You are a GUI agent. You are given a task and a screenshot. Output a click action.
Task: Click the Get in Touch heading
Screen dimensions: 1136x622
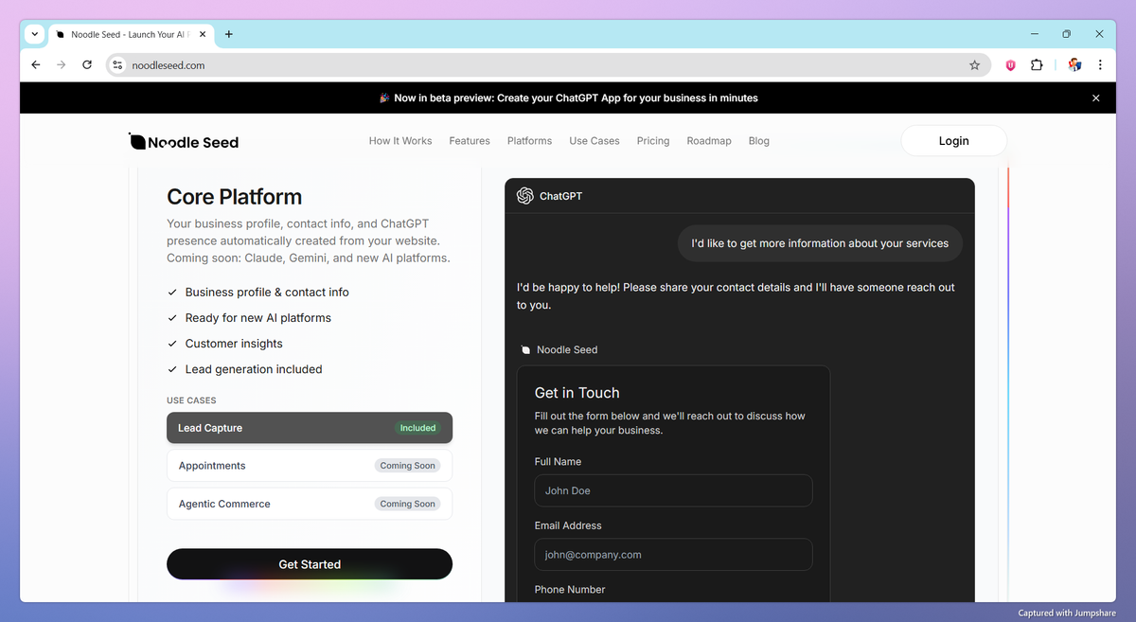(x=577, y=393)
